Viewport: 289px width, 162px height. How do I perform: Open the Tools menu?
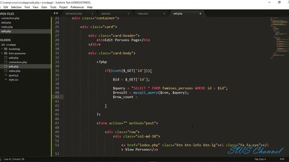pyautogui.click(x=53, y=7)
